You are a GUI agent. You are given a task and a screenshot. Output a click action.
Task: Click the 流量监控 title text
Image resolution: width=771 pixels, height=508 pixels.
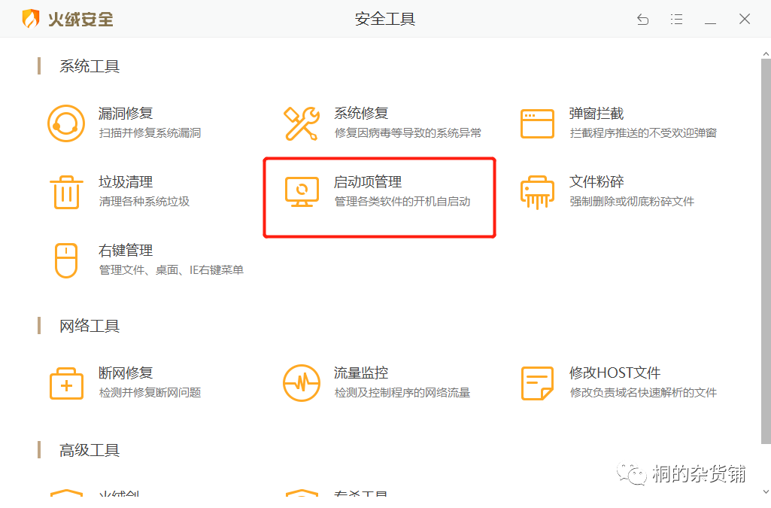pos(361,373)
